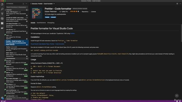Close the Extension: Prettier editor tab
This screenshot has width=182, height=102.
coord(54,4)
